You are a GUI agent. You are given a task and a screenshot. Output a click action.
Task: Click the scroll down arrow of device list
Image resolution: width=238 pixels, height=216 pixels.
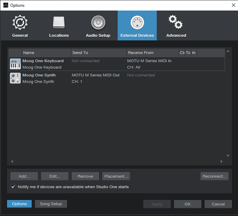click(228, 156)
